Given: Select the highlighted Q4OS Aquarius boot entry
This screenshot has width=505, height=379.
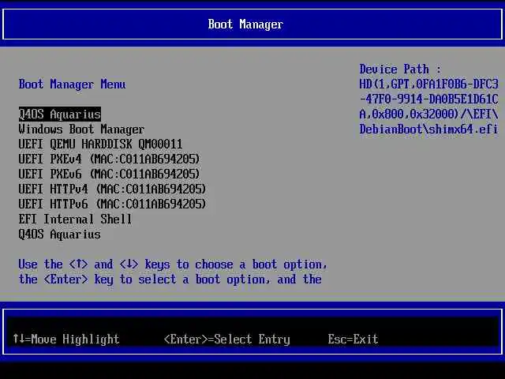Looking at the screenshot, I should 60,114.
